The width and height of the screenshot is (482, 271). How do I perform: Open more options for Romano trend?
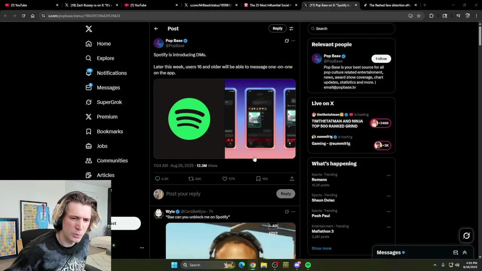(x=389, y=175)
